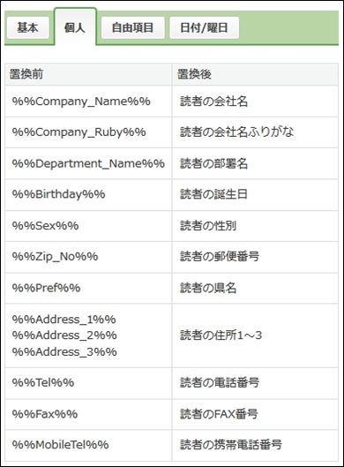The image size is (344, 467).
Task: Click the 読者の住所1～3 description cell
Action: coord(255,335)
